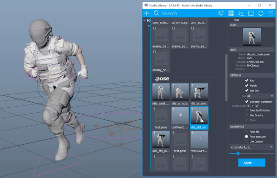Screen dimensions: 277x178
Task: Toggle the Use Set checkbox
Action: (x=247, y=91)
